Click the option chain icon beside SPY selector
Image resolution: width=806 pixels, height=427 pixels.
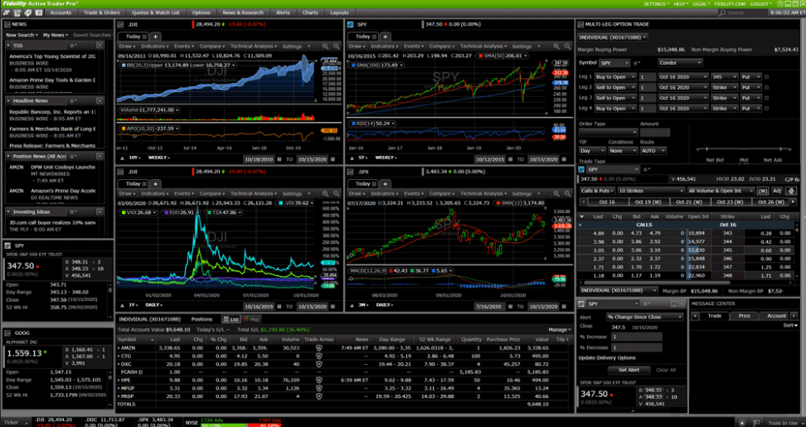581,169
